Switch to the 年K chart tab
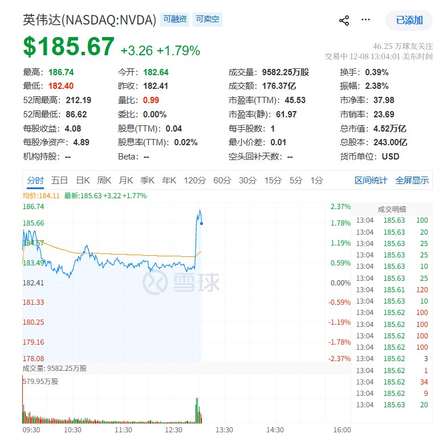This screenshot has width=443, height=446. click(169, 181)
